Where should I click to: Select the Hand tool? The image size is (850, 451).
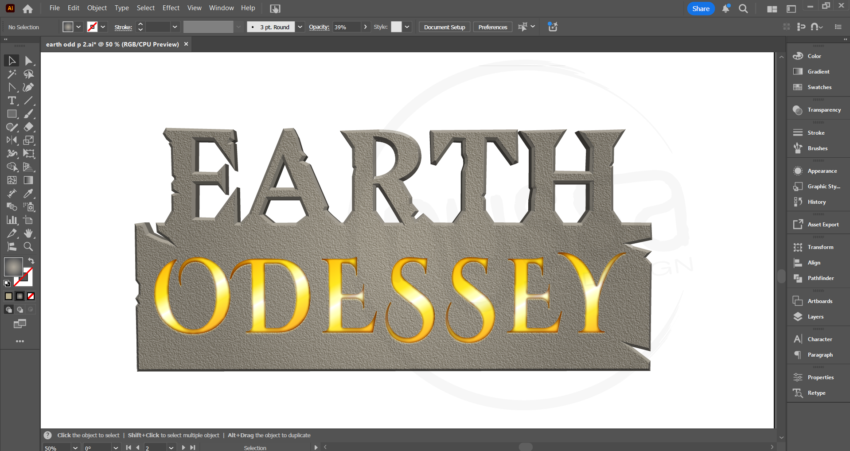point(28,233)
